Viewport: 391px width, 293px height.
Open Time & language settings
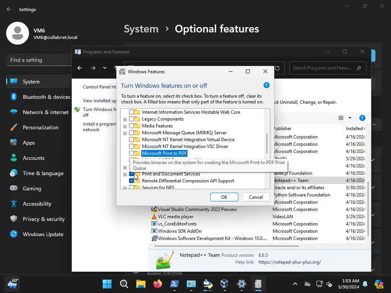tap(39, 173)
